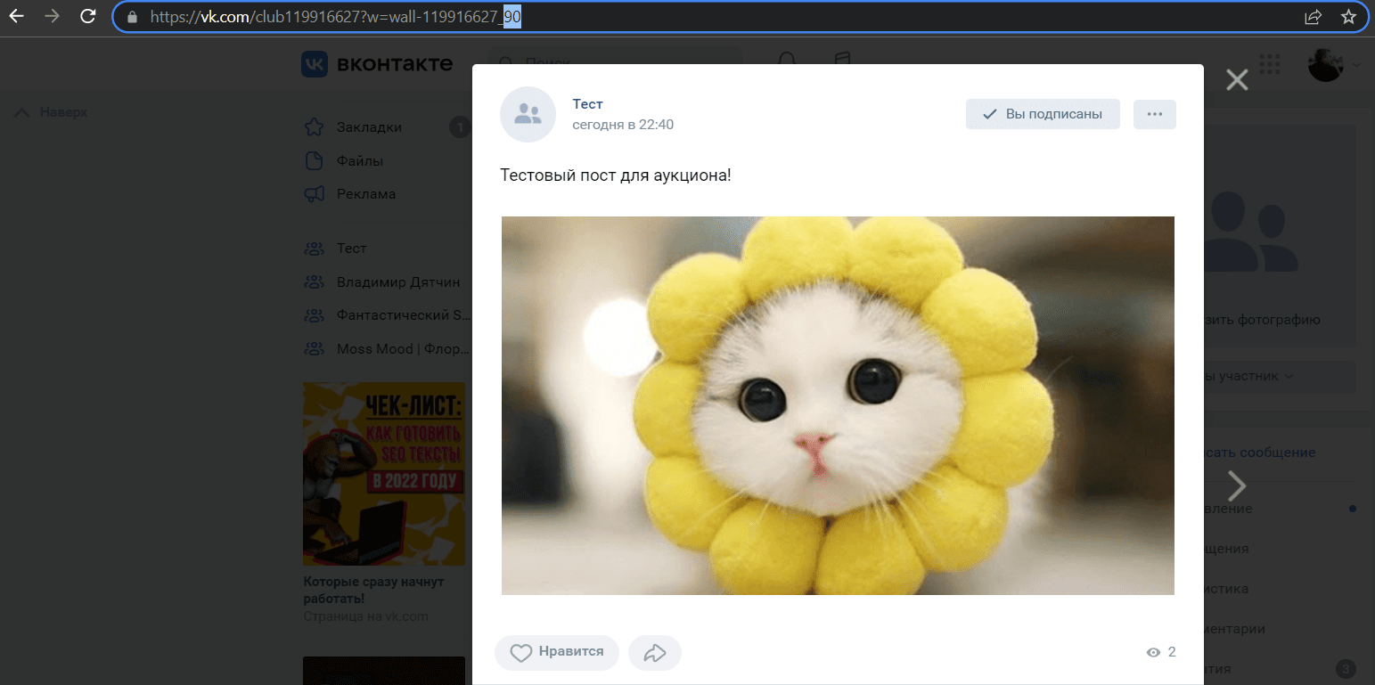Screen dimensions: 1375x685
Task: Open Файлы in the left sidebar
Action: 360,161
